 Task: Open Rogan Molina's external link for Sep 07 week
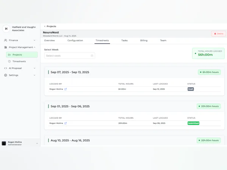(65, 89)
